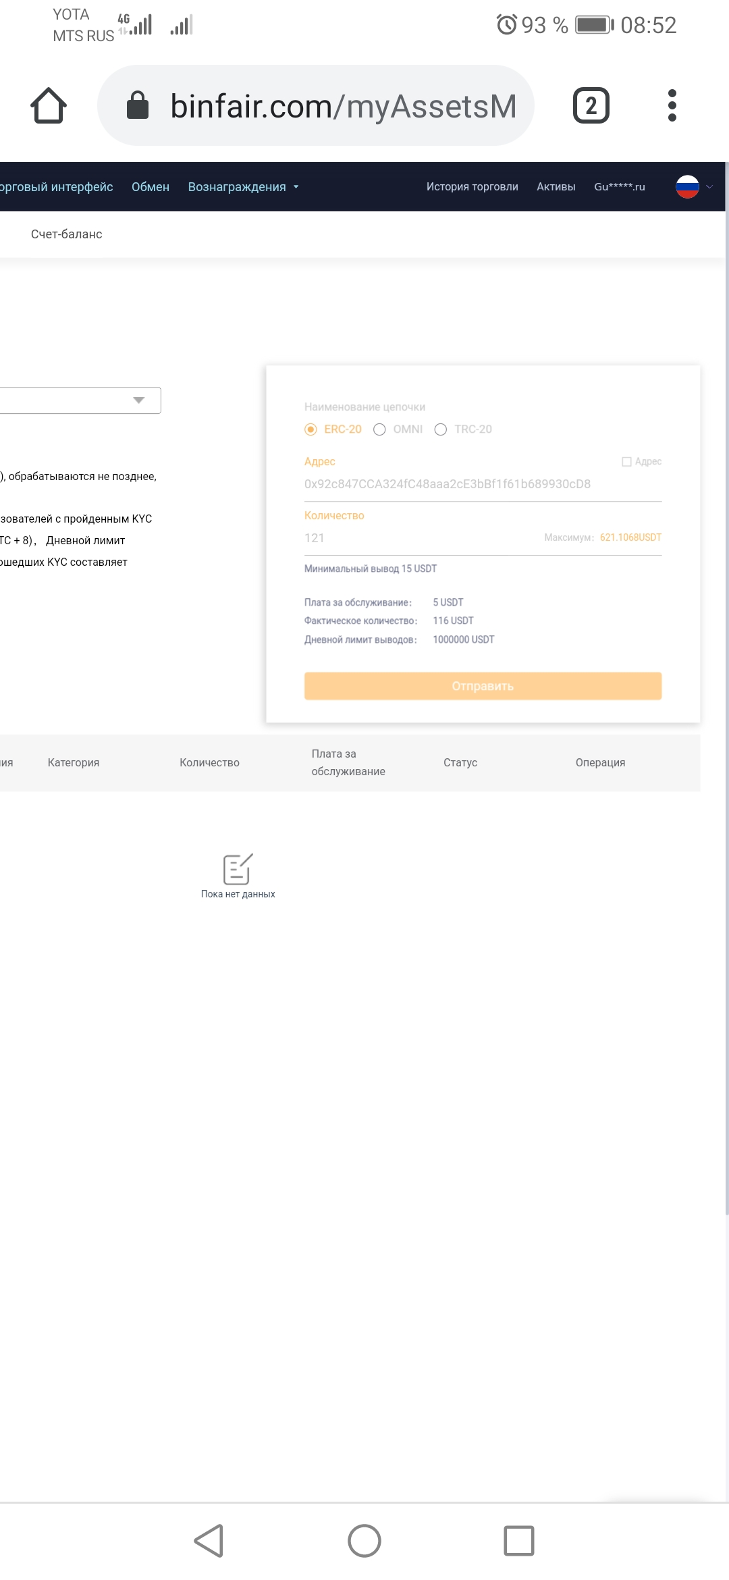Viewport: 729px width, 1580px height.
Task: Tick the Адрес checkbox
Action: coord(626,462)
